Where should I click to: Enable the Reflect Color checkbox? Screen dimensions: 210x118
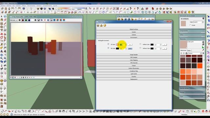click(140, 44)
